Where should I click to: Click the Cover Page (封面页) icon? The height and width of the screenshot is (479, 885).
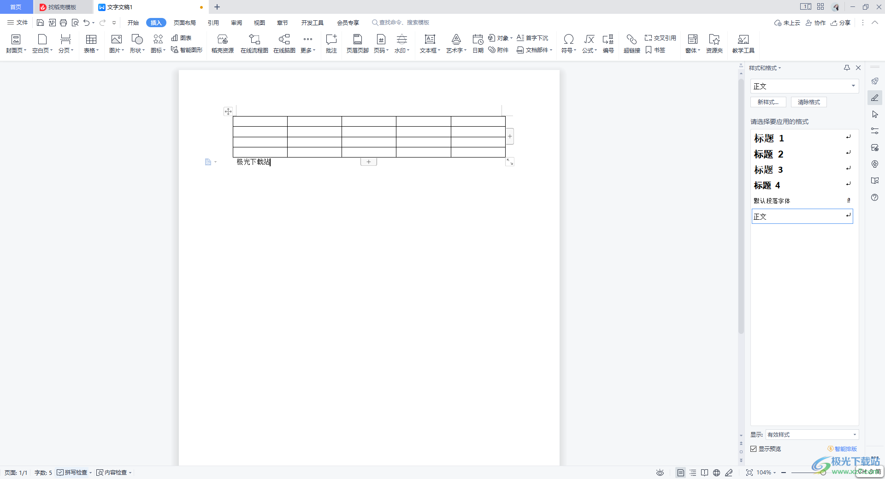pyautogui.click(x=16, y=40)
